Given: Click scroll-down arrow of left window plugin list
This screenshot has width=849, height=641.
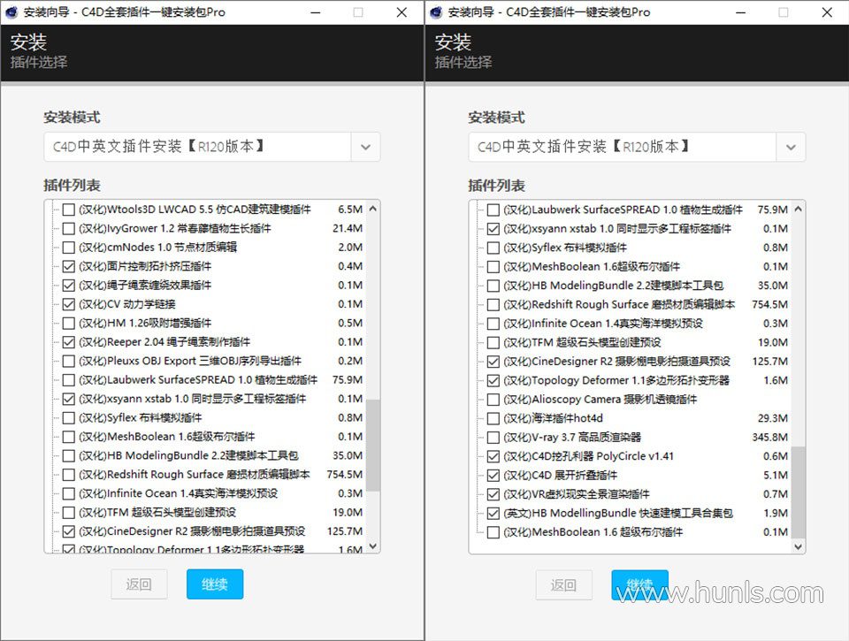Looking at the screenshot, I should (x=372, y=546).
